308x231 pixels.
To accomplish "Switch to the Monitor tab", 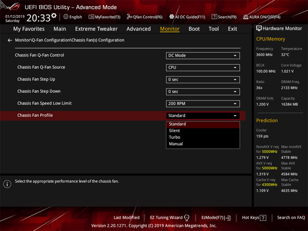I will (170, 29).
